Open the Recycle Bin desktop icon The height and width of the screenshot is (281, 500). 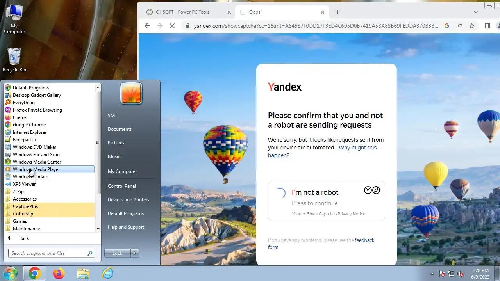point(14,60)
